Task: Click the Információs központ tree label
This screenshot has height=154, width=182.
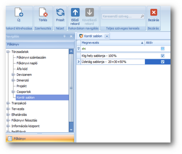Action: pos(26,126)
